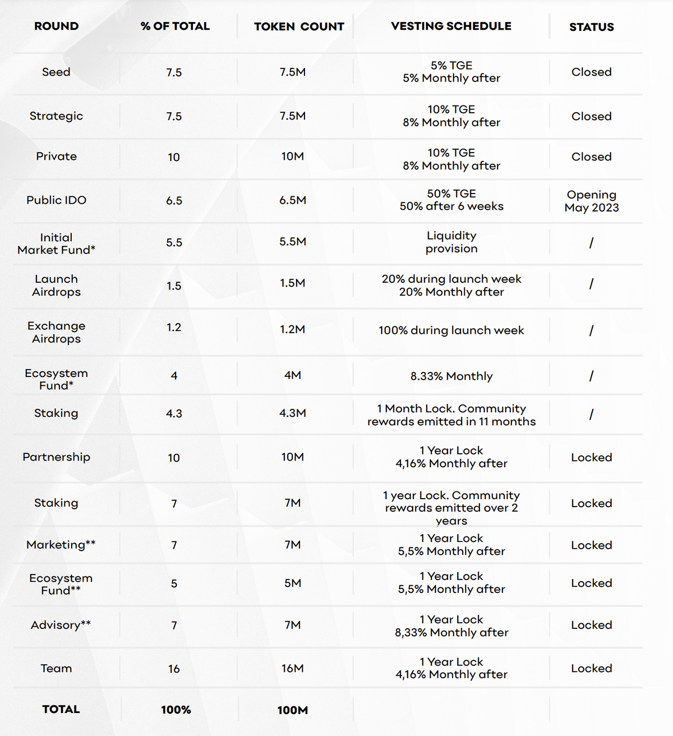Select the Public IDO row label
The image size is (673, 736).
coord(56,200)
